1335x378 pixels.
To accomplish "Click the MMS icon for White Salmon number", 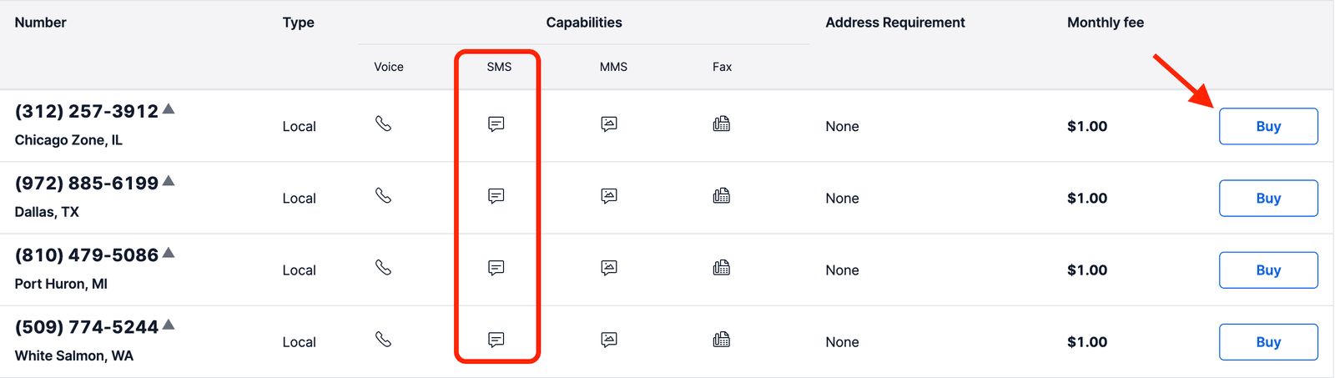I will [609, 340].
